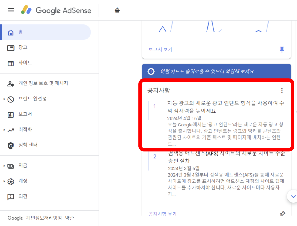Click the round down-chevron scroll button
Image resolution: width=297 pixels, height=226 pixels.
293,196
